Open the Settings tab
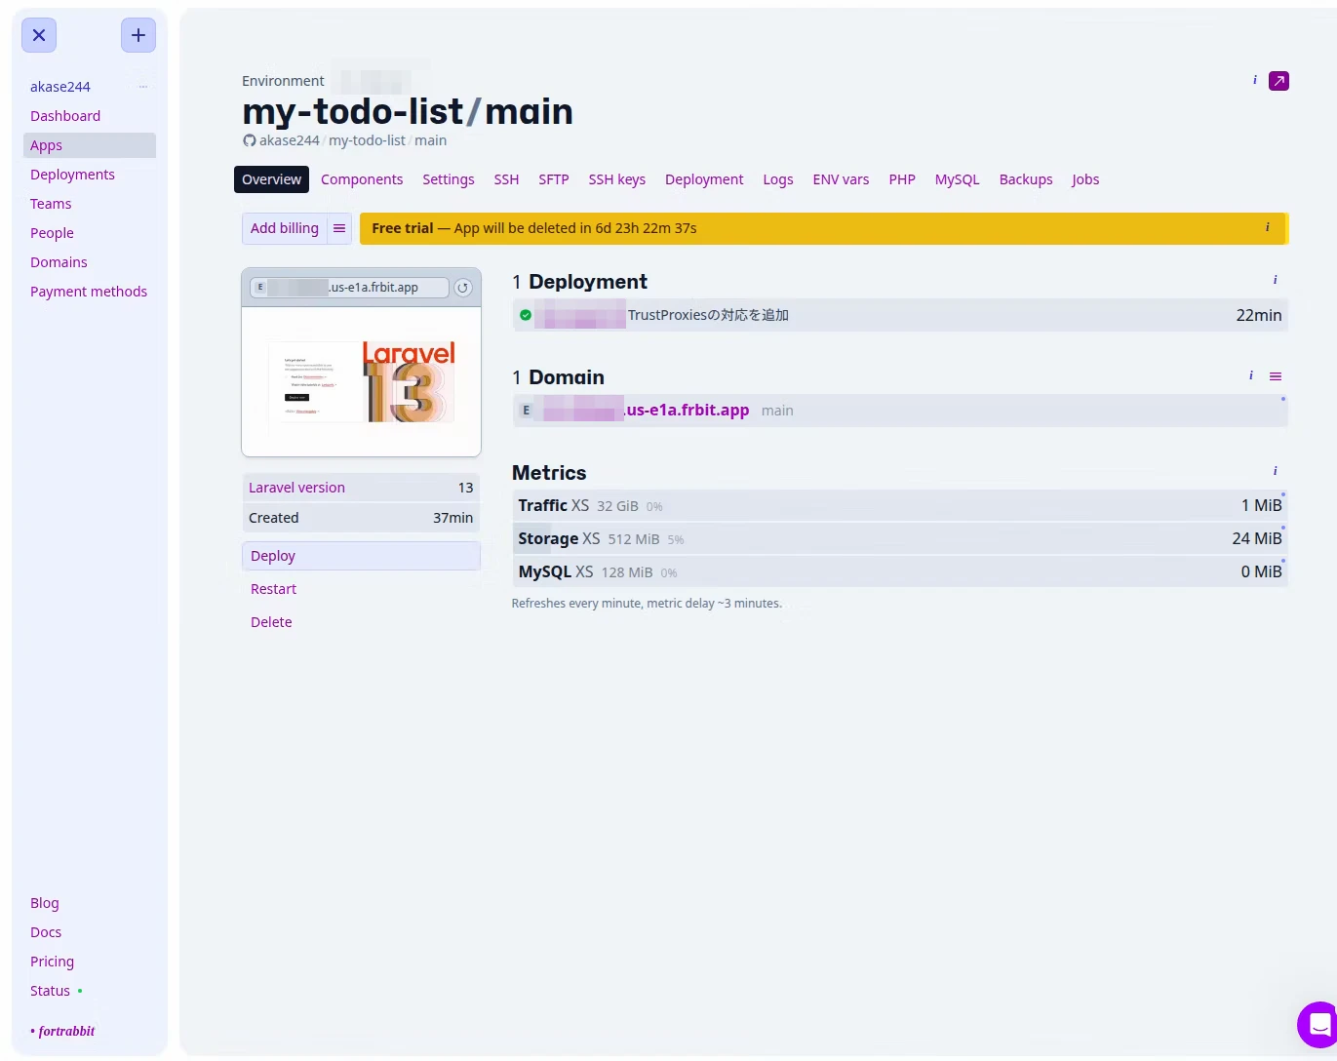Screen dimensions: 1337x1061 click(449, 179)
